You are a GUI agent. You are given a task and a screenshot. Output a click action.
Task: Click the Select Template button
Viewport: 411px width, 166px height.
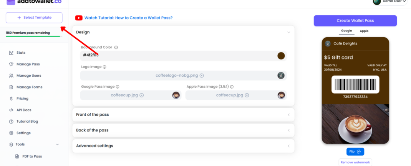click(x=34, y=18)
